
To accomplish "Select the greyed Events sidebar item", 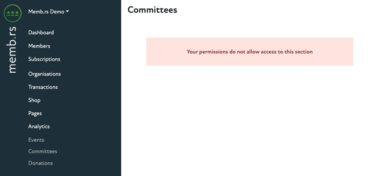I will click(36, 140).
